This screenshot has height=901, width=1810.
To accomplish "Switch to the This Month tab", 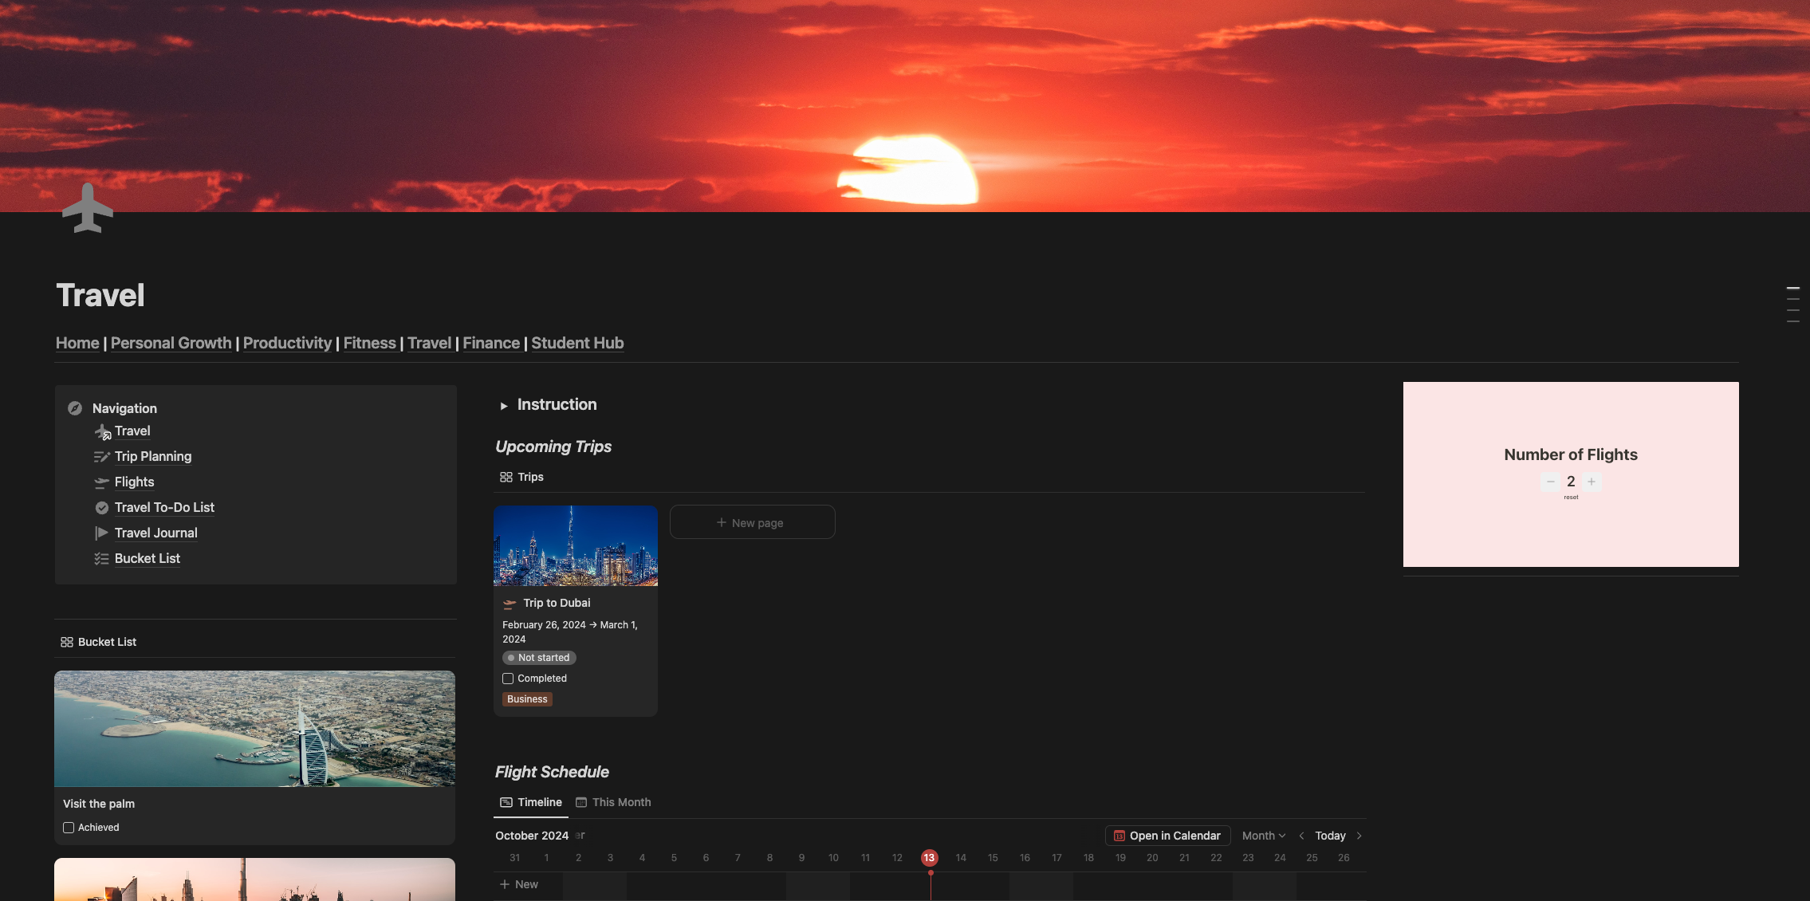I will pyautogui.click(x=613, y=802).
